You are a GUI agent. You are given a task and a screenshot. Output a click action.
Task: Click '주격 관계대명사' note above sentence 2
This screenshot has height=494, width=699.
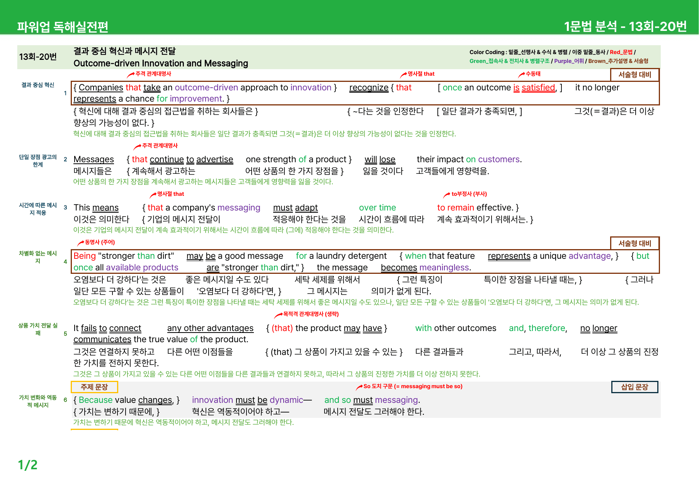pos(160,146)
